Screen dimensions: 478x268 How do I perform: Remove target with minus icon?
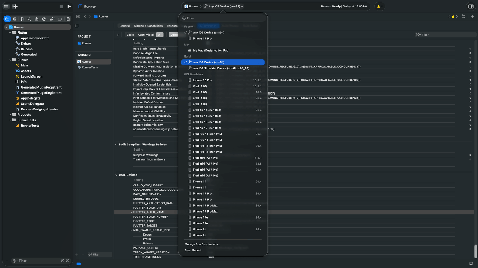(x=83, y=255)
